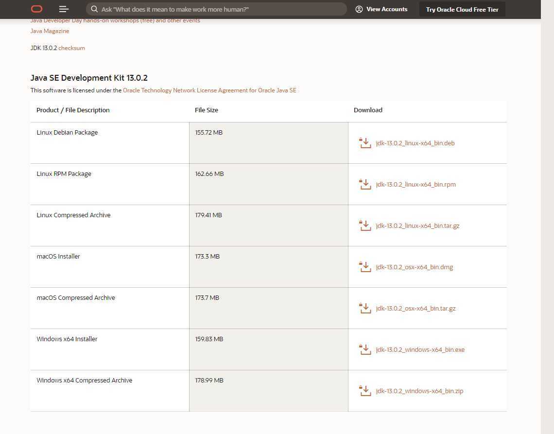Download jdk-13.0.2_linux-x64_bin.rpm file link
Image resolution: width=554 pixels, height=434 pixels.
[x=416, y=185]
